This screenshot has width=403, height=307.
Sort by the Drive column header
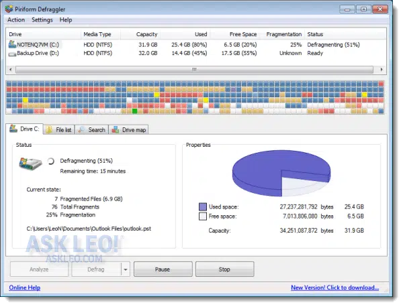tap(44, 34)
